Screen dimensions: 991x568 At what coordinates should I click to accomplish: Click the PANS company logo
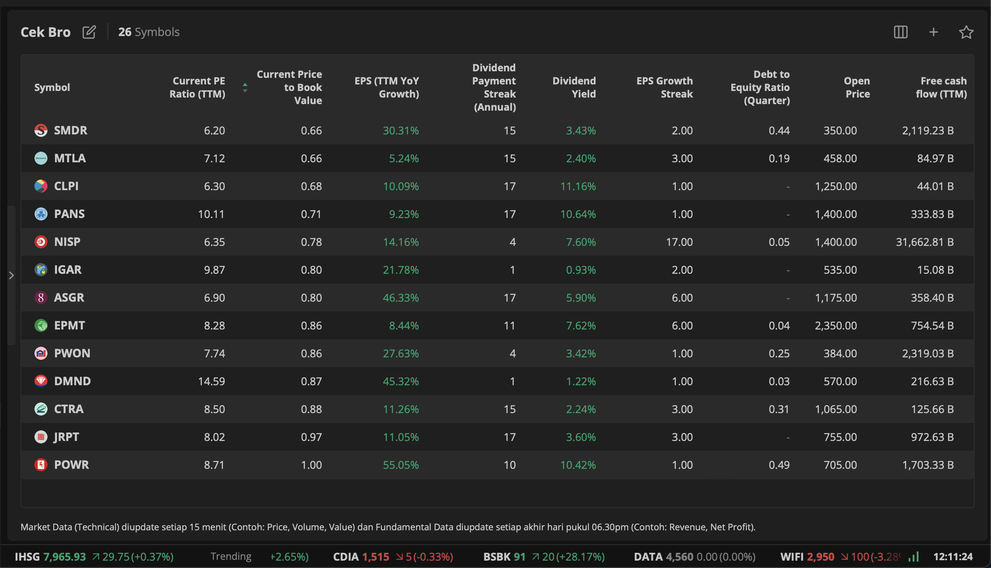[x=41, y=214]
